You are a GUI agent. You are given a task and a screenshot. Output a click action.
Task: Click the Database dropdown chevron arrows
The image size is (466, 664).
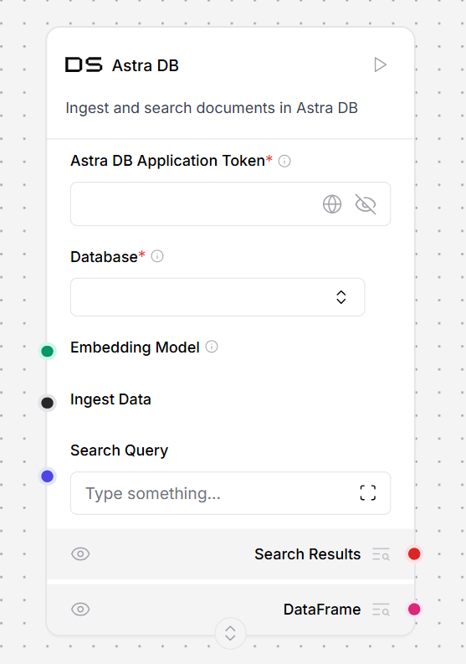[341, 297]
